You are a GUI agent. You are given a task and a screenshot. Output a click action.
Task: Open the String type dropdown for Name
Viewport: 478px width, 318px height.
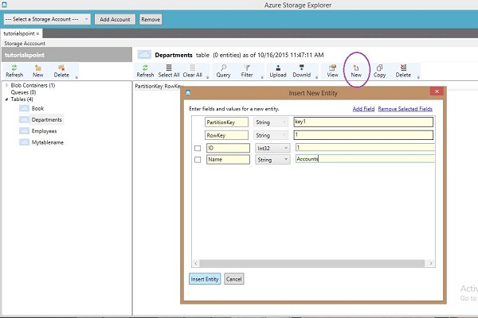coord(272,160)
